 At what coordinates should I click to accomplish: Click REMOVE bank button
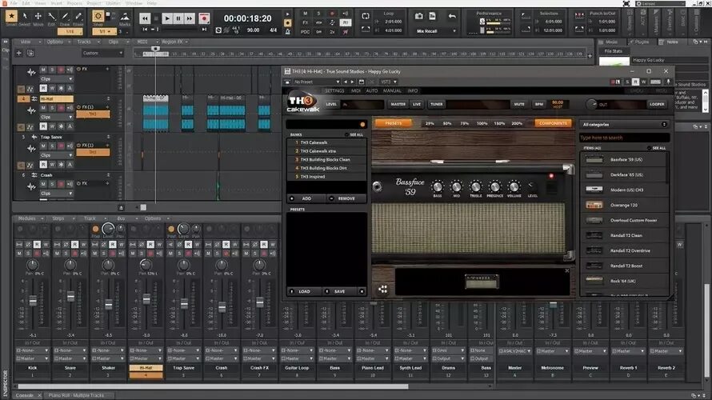tap(346, 198)
